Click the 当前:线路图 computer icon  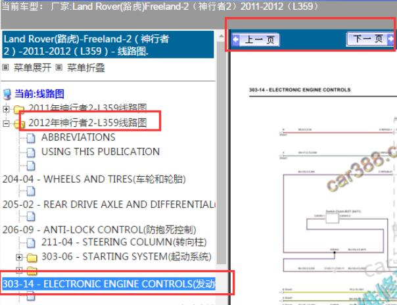[7, 94]
